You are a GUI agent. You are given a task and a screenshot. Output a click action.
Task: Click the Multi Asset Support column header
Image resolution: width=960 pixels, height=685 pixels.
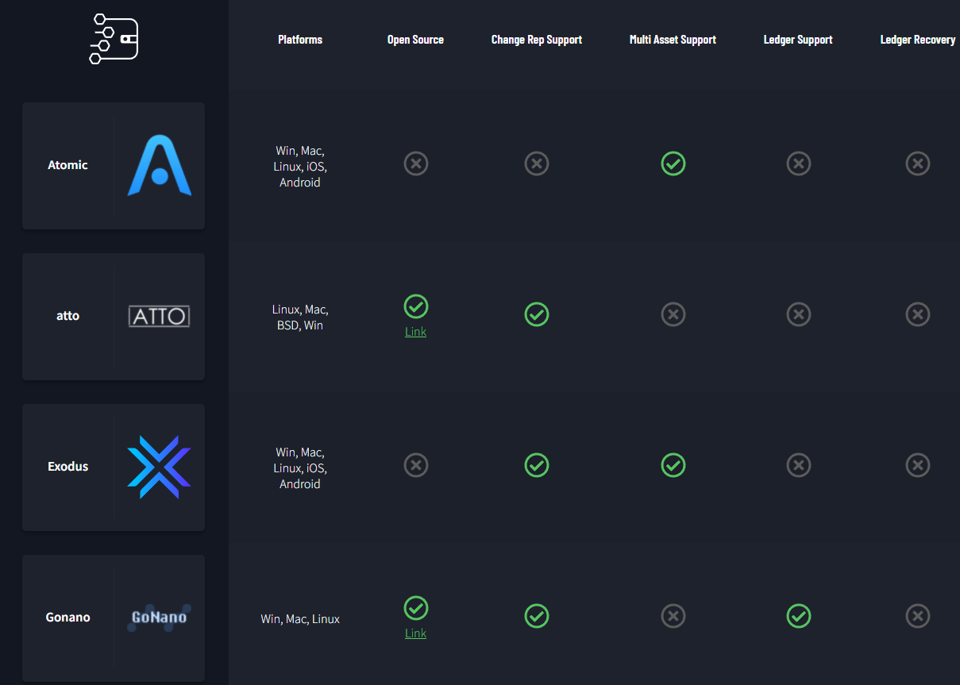click(x=673, y=40)
